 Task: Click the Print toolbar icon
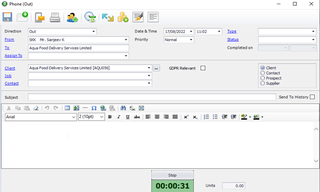pyautogui.click(x=55, y=17)
